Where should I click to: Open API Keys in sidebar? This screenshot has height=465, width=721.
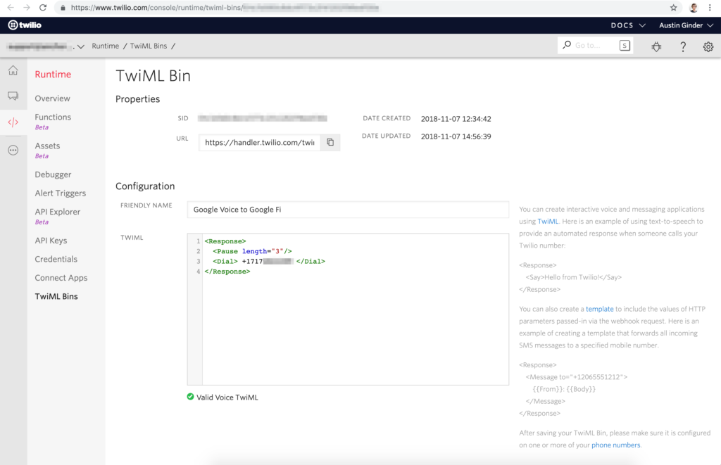(x=51, y=241)
